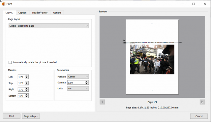Switch to the Caption tab
Viewport: 211px width, 122px height.
point(22,13)
